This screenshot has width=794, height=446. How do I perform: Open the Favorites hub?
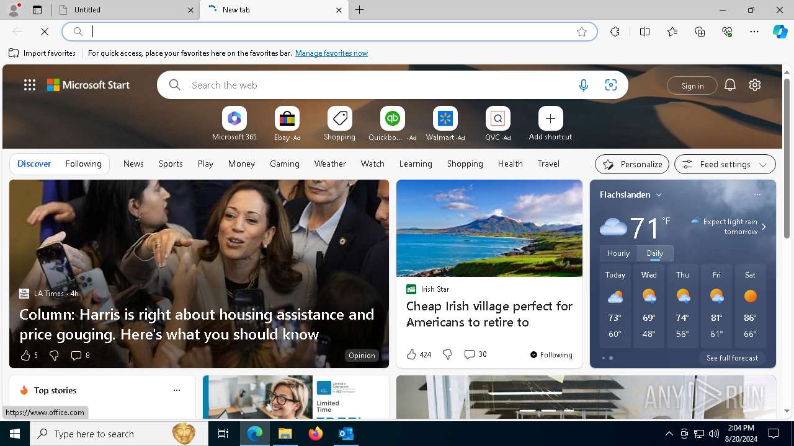[x=672, y=32]
